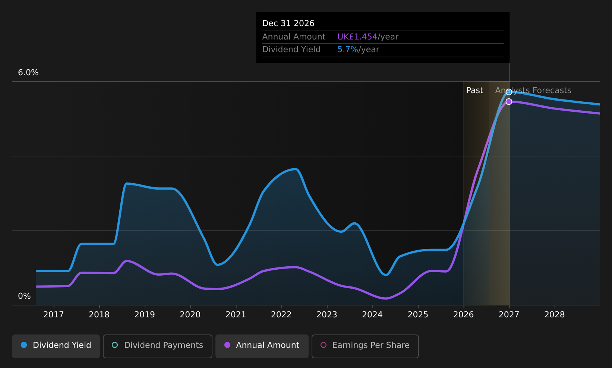This screenshot has width=612, height=368.
Task: Click the 5.7%/year dividend yield tooltip value
Action: (358, 50)
